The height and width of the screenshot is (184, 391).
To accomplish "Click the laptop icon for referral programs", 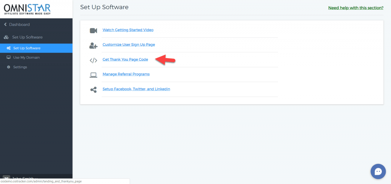I will coord(93,75).
